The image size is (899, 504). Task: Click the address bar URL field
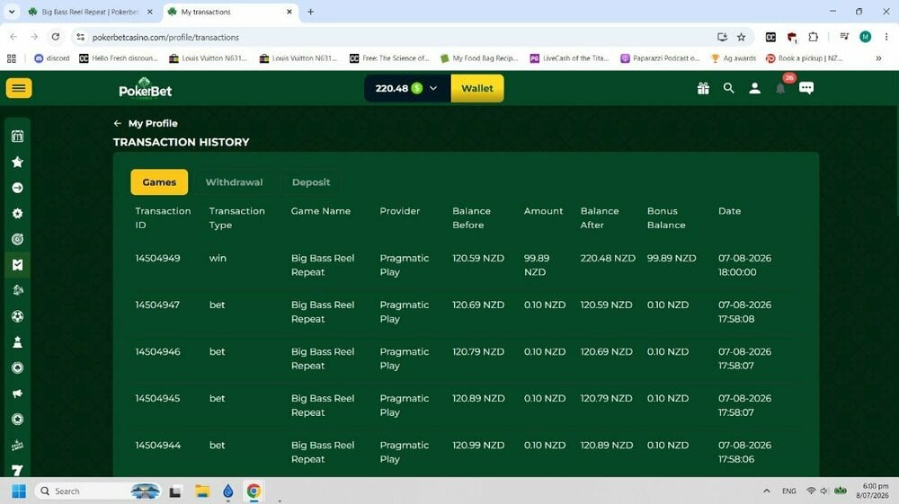(x=396, y=37)
